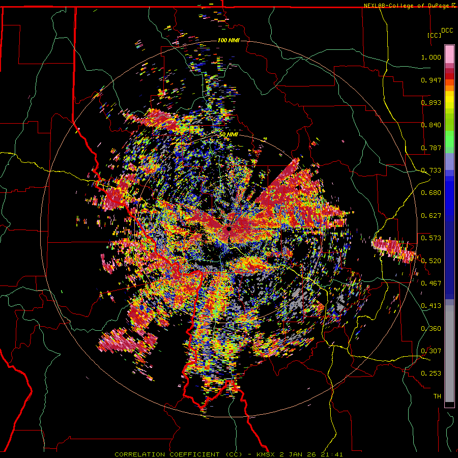Click the DCC label above the legend
This screenshot has height=458, width=458.
447,31
